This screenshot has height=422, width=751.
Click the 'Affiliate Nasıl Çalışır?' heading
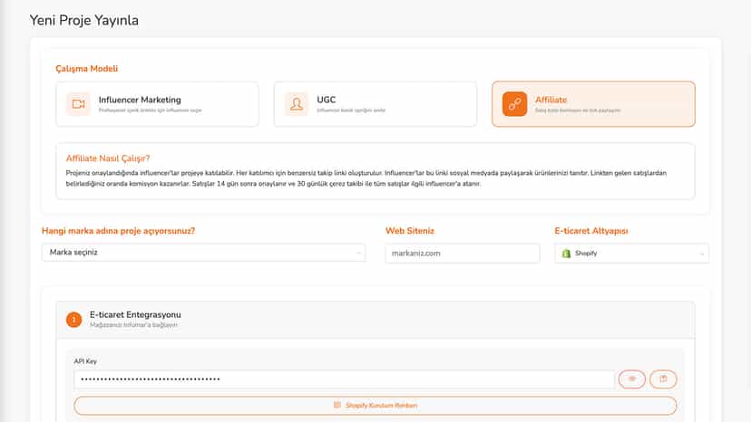pos(108,158)
